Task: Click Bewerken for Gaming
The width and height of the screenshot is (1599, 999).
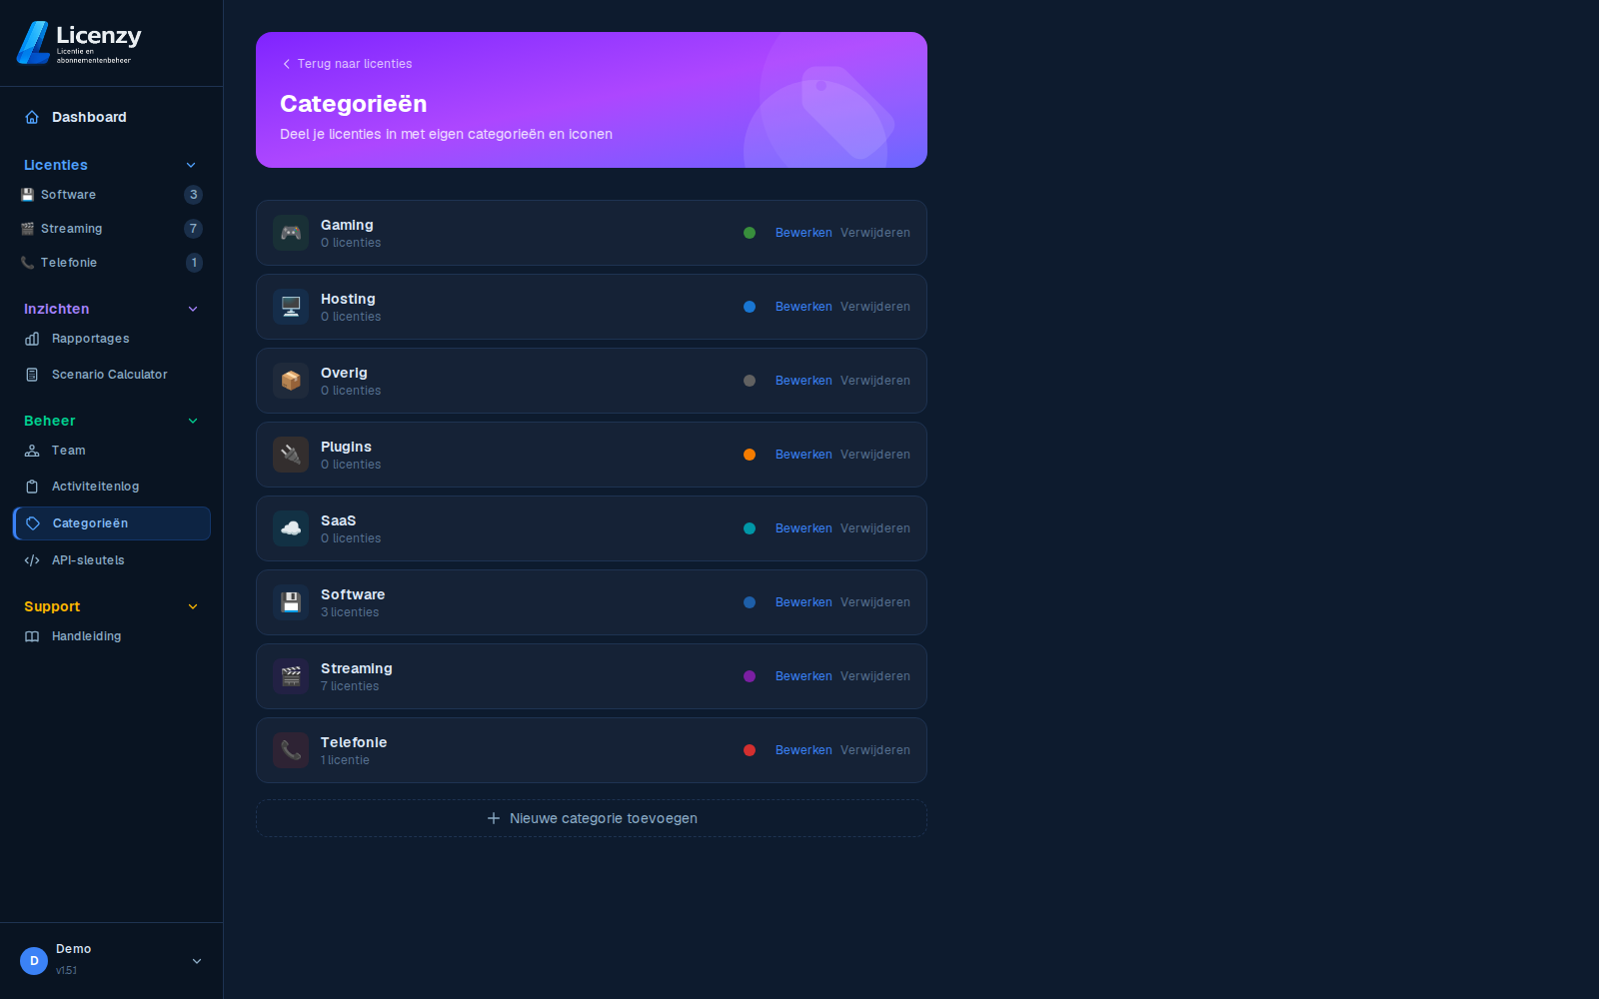Action: coord(803,233)
